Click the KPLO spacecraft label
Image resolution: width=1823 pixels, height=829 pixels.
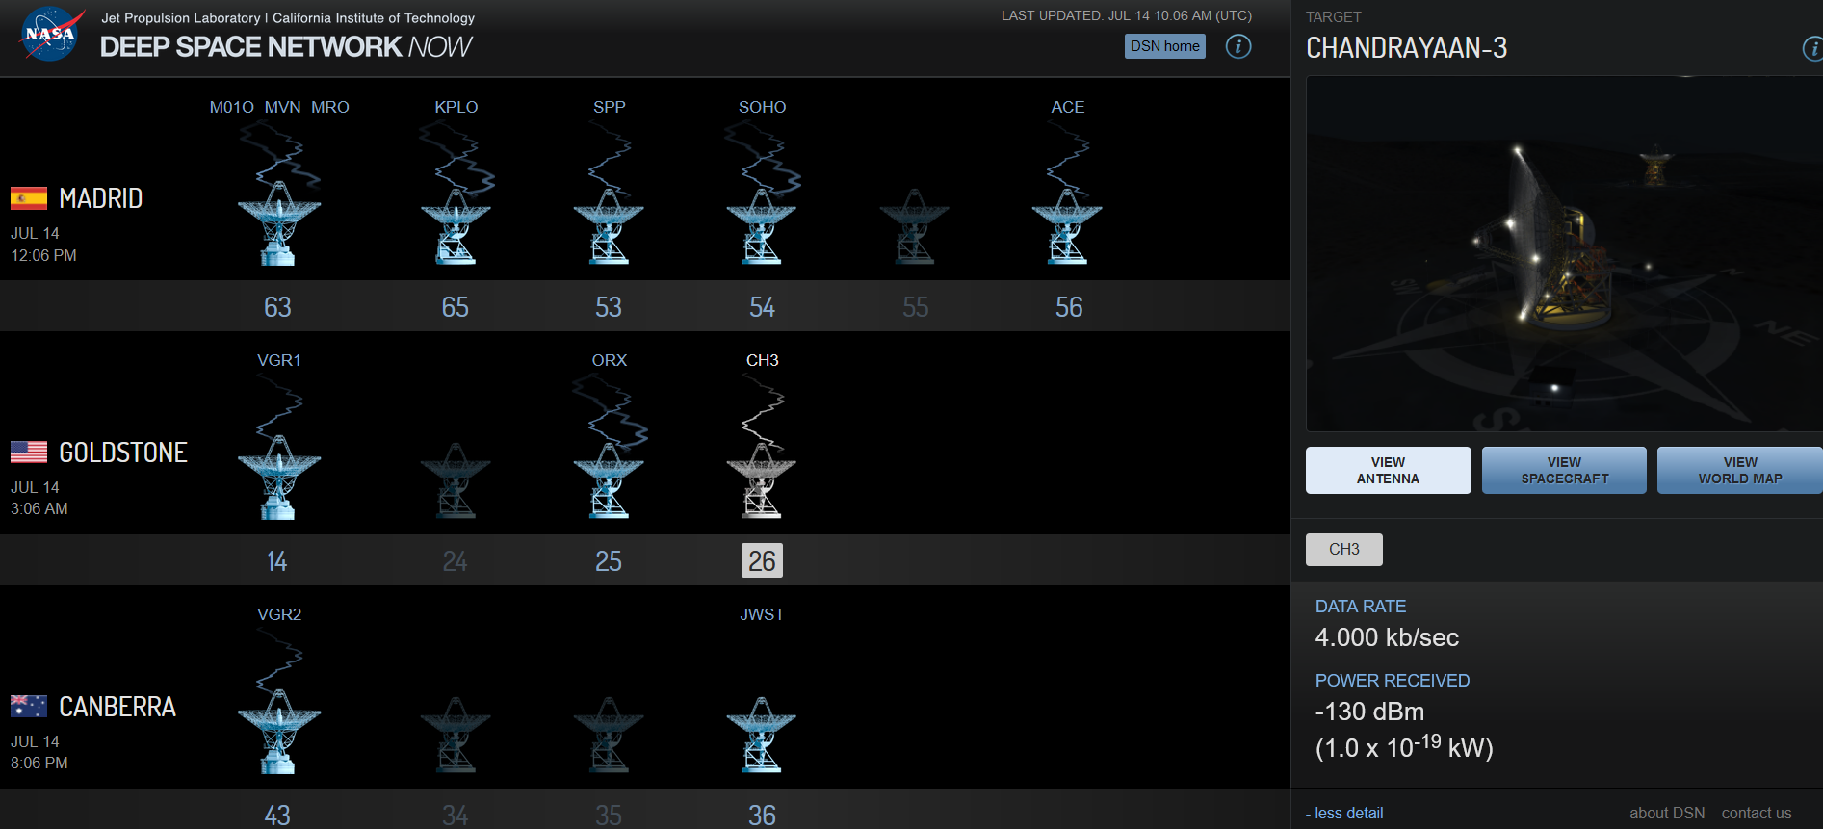pyautogui.click(x=456, y=107)
